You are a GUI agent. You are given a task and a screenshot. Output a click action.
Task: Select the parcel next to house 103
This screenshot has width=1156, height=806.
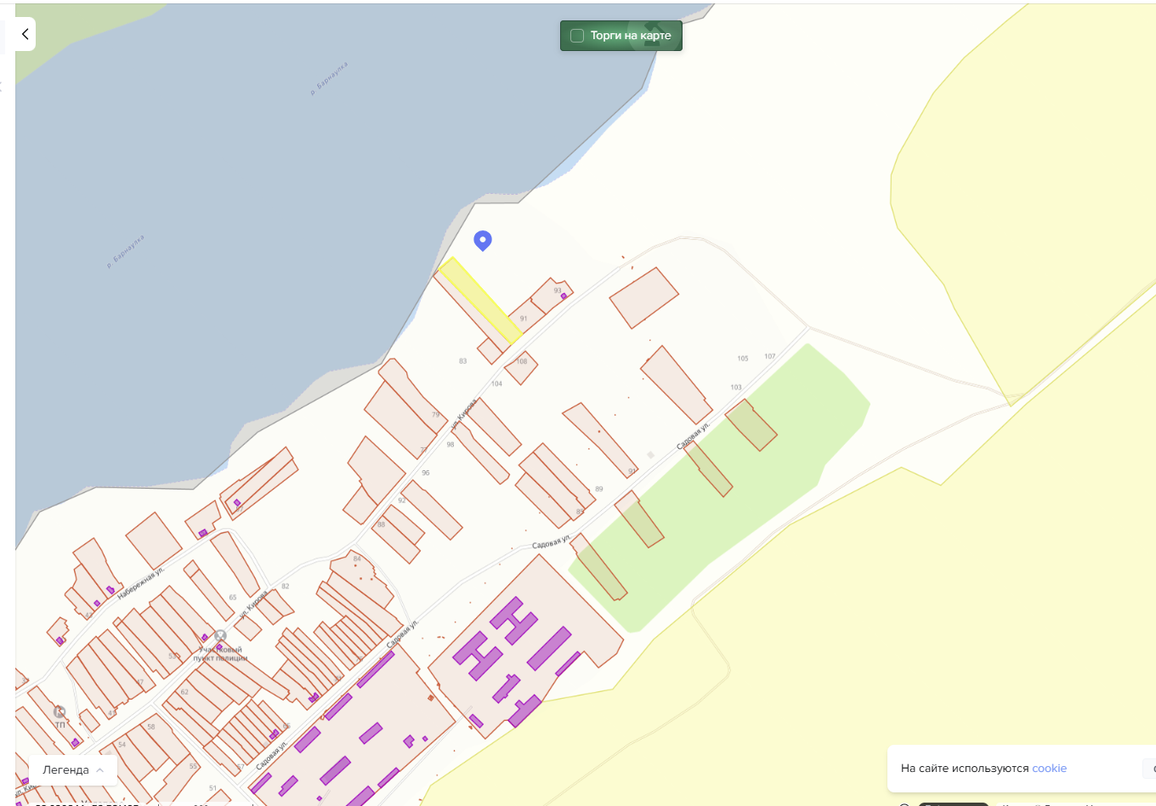pos(751,425)
